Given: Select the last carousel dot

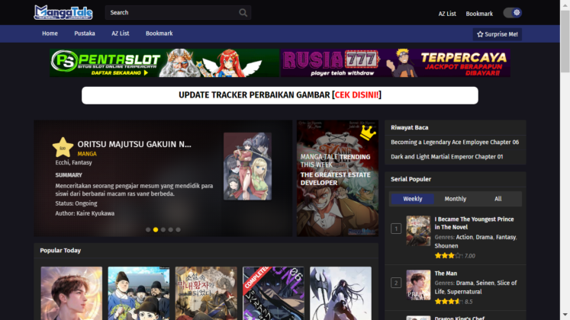Looking at the screenshot, I should 178,229.
